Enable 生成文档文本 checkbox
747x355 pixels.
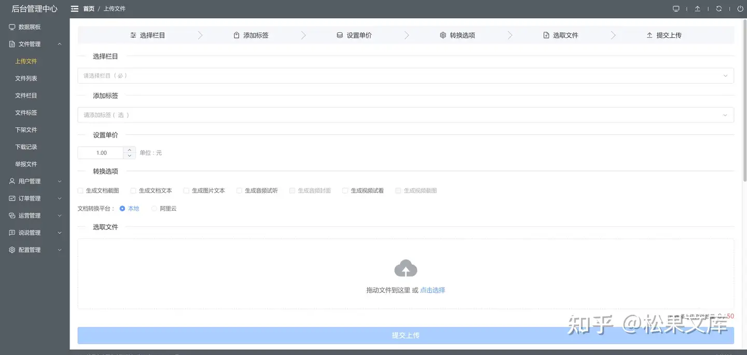tap(133, 190)
